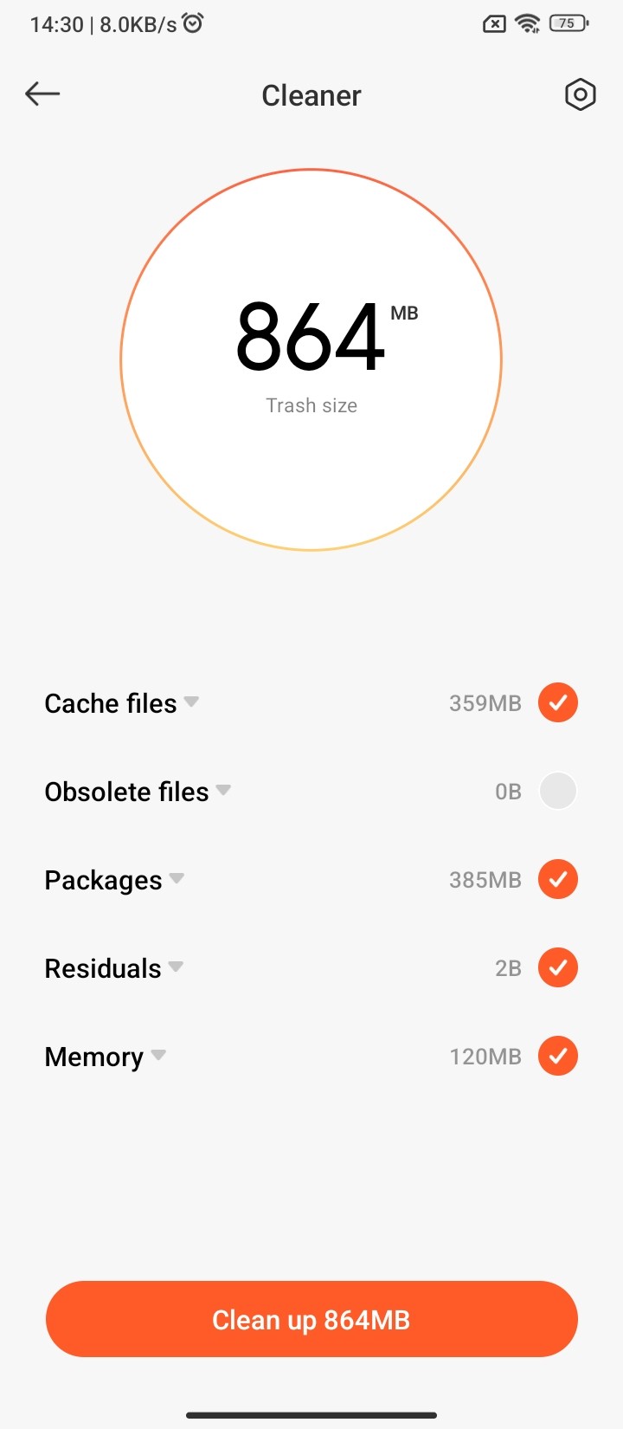The image size is (623, 1429).
Task: Tap the Cleaner page title
Action: 311,95
